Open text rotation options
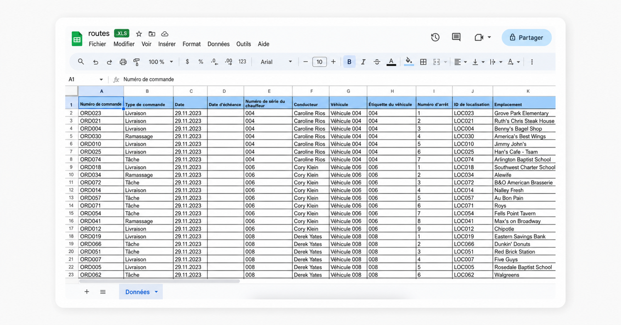The width and height of the screenshot is (621, 325). [513, 62]
